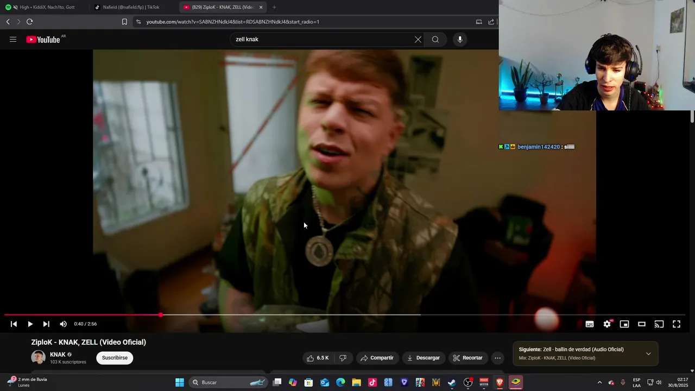Viewport: 695px width, 391px height.
Task: Open the player settings gear
Action: (x=607, y=324)
